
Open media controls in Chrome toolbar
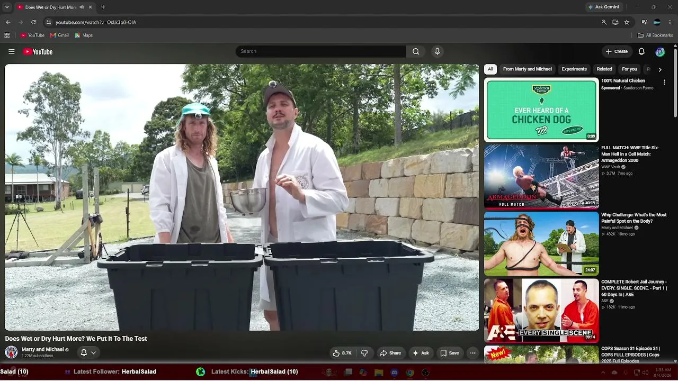point(644,22)
